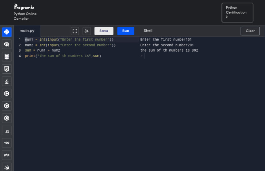Click code line 2 with num2 input
The image size is (265, 171).
pyautogui.click(x=70, y=45)
